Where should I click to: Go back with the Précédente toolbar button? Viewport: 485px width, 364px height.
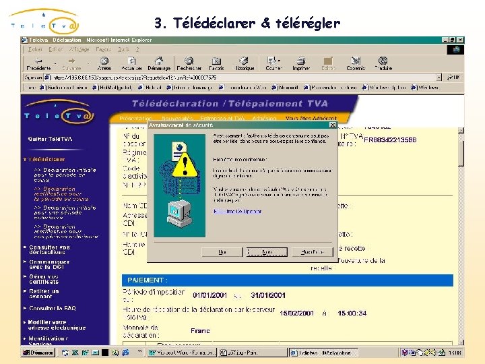(38, 63)
